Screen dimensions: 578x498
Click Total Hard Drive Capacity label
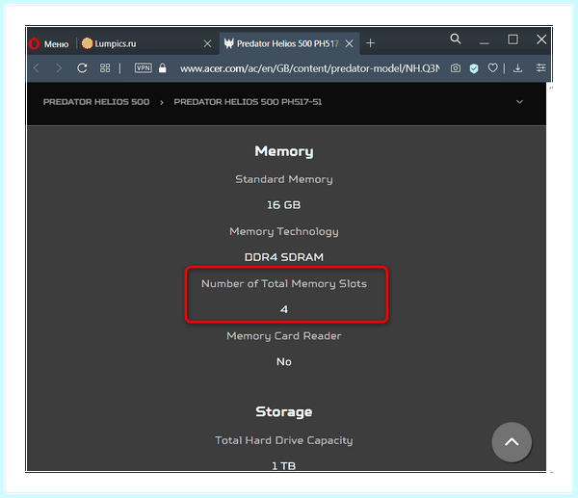coord(284,440)
